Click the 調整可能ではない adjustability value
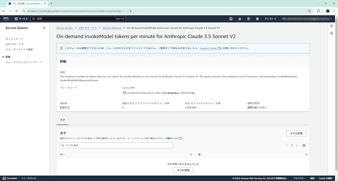Screen dimensions: 338x181 [257, 107]
